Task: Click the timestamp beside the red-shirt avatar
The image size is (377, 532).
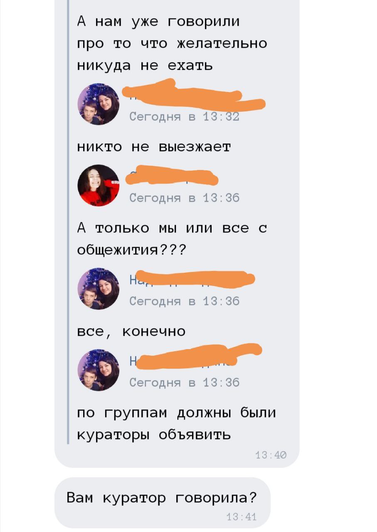Action: (x=185, y=198)
